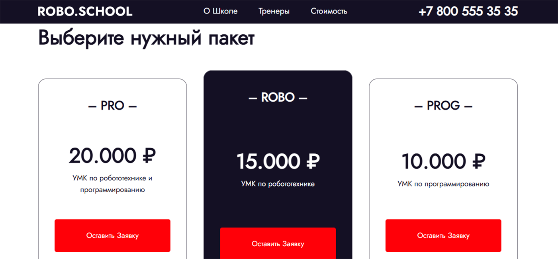This screenshot has width=558, height=259.
Task: Click the УМК по робототехнике и программированию text
Action: [x=112, y=184]
